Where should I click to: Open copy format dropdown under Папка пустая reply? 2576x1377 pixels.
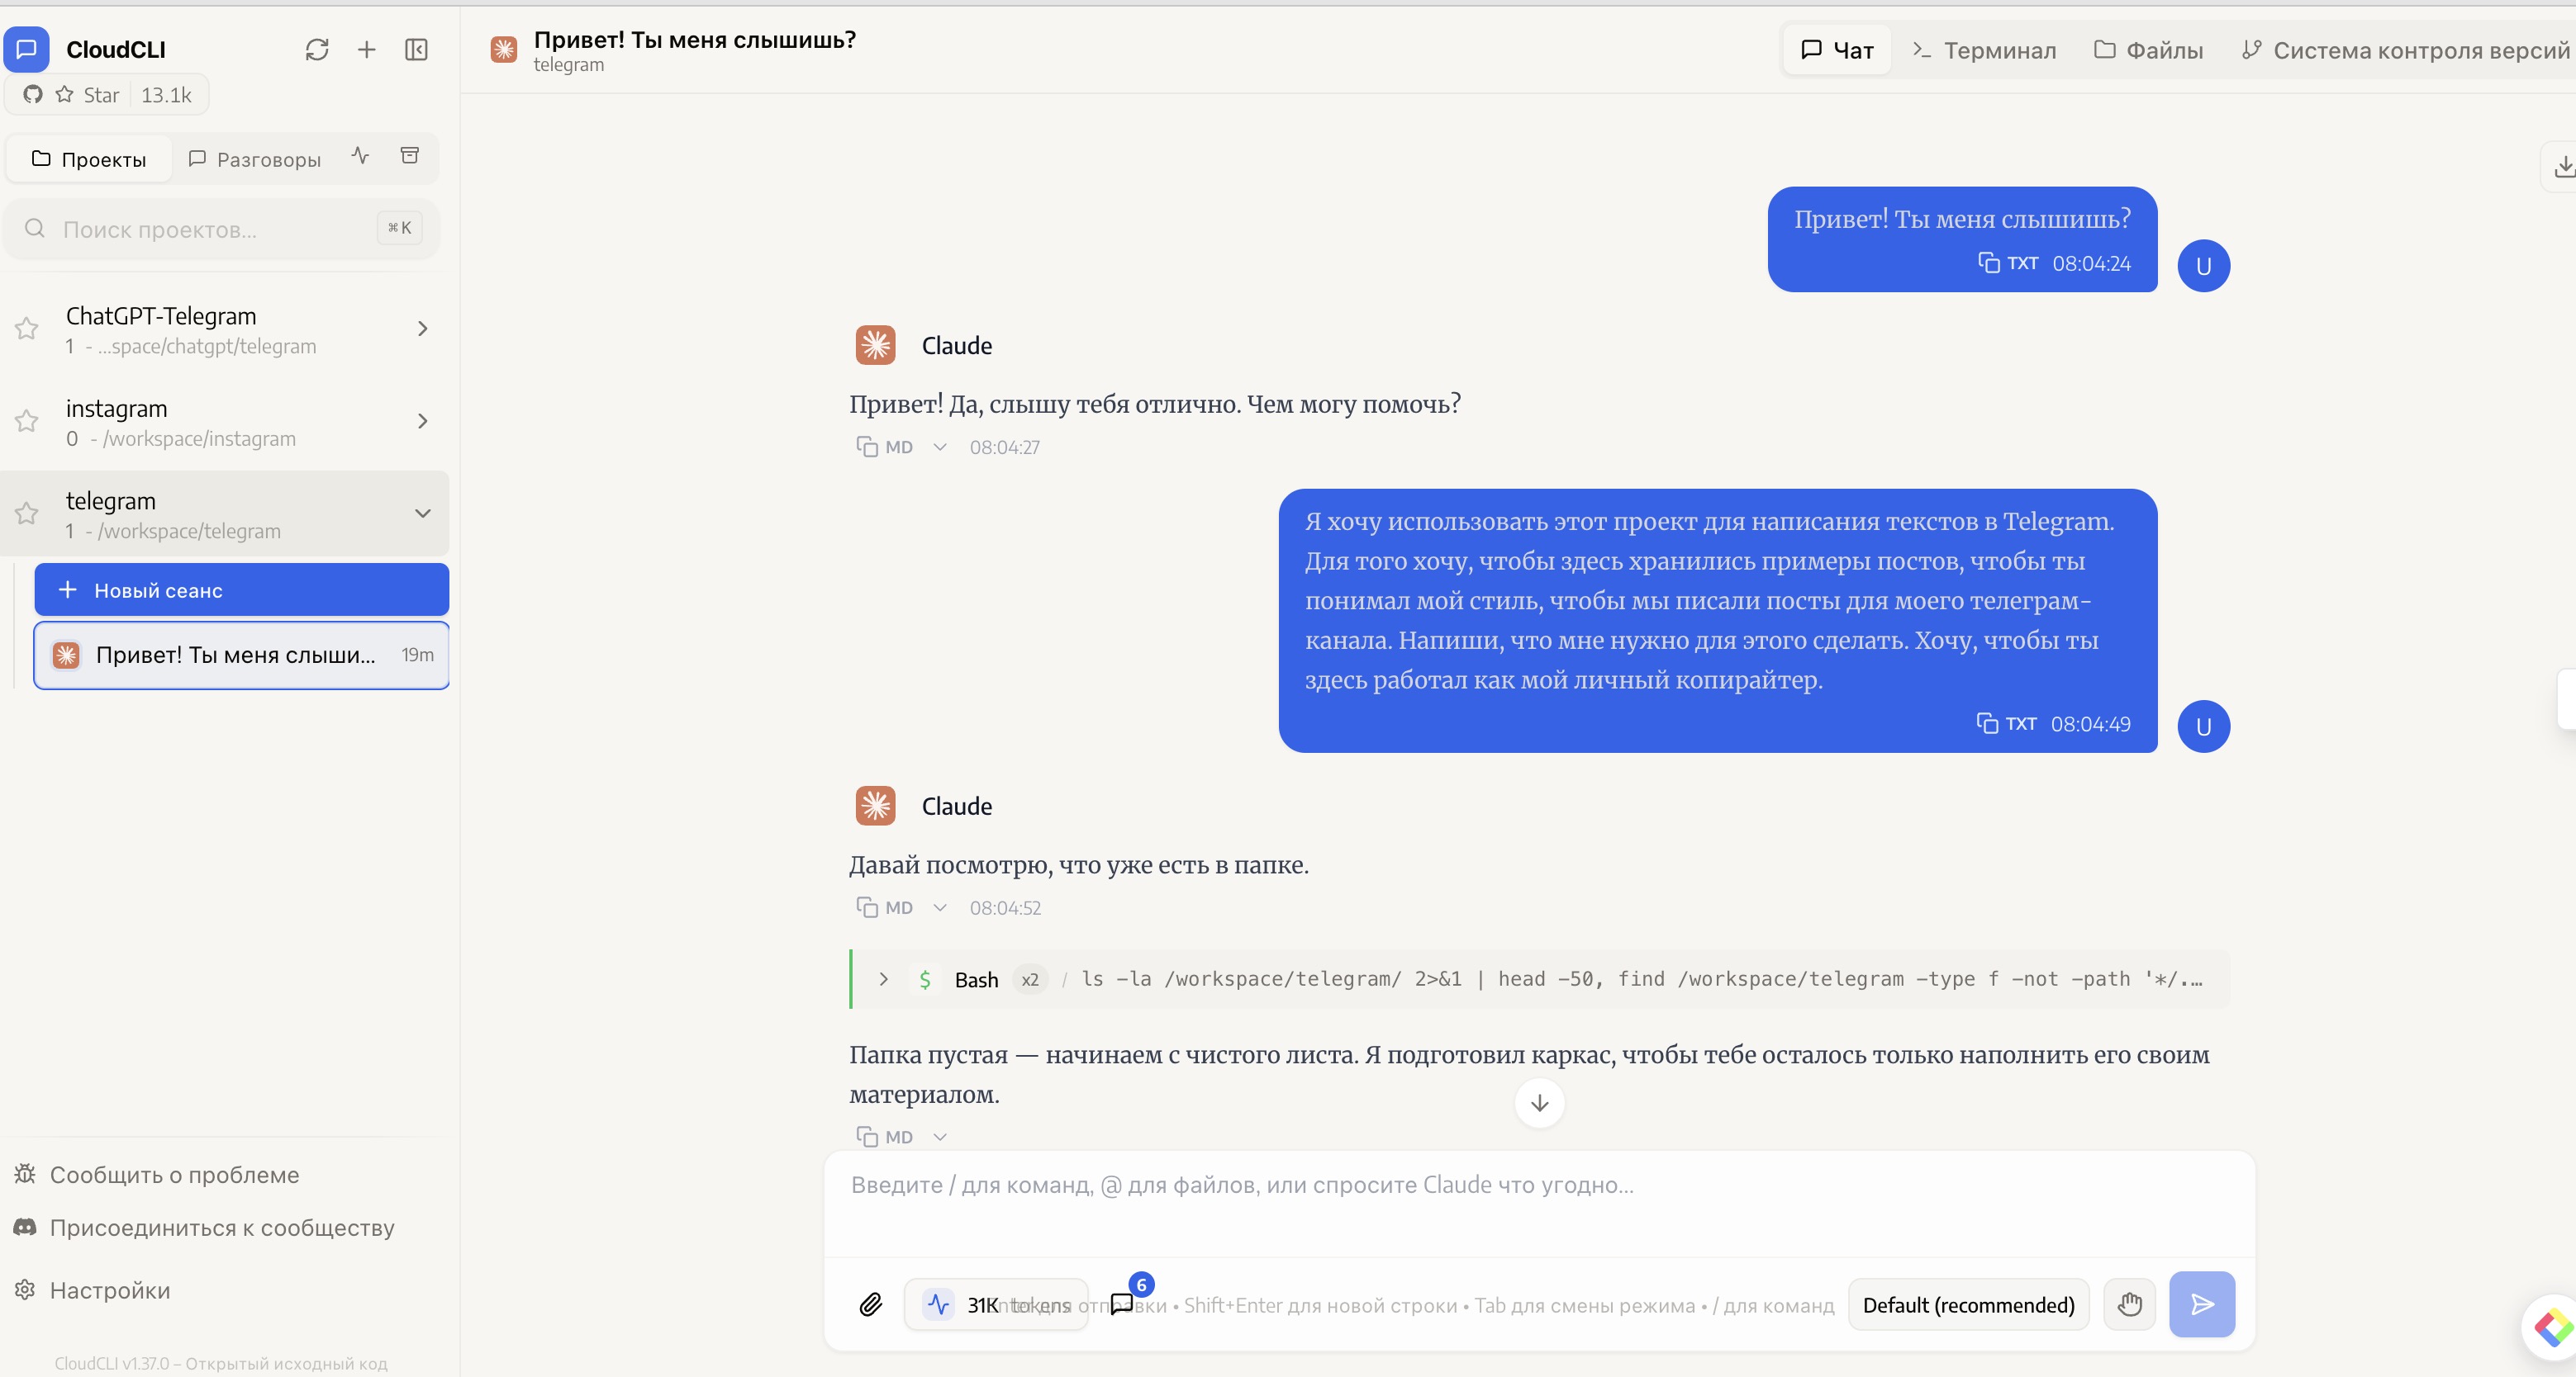tap(940, 1136)
